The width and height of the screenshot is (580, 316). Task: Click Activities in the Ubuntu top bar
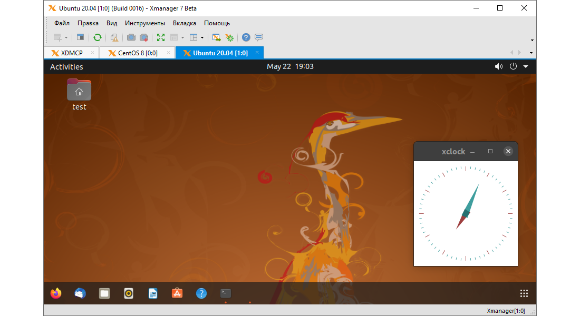click(66, 66)
